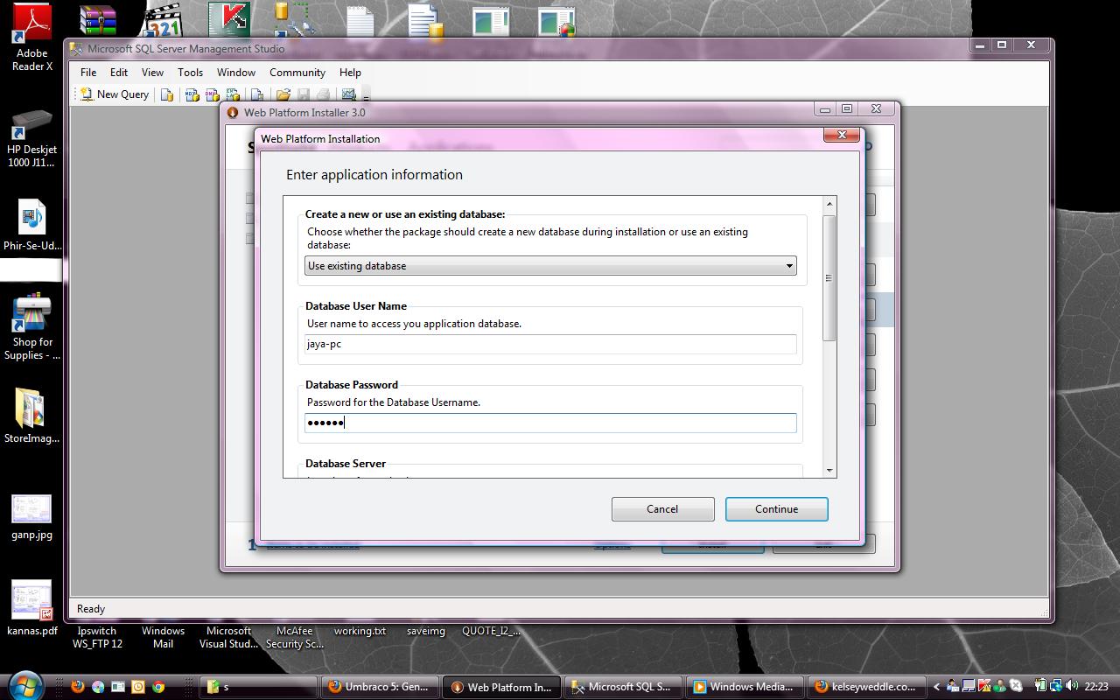This screenshot has width=1120, height=700.
Task: Close the Web Platform Installation dialog
Action: [842, 135]
